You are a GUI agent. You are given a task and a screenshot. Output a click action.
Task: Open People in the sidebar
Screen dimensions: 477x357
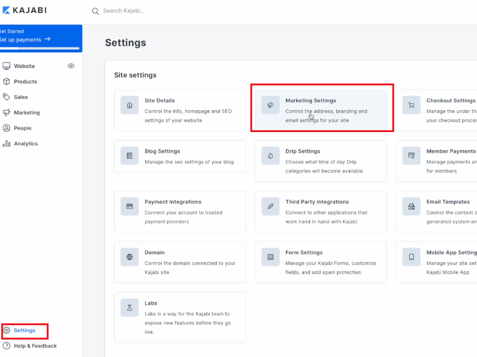click(22, 128)
